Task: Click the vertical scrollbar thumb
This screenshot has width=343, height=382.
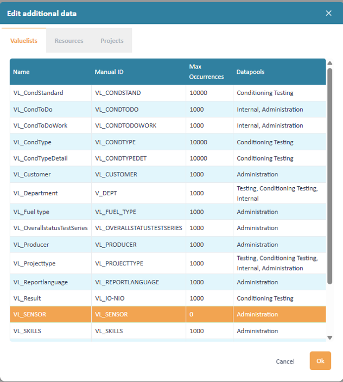Action: 330,176
